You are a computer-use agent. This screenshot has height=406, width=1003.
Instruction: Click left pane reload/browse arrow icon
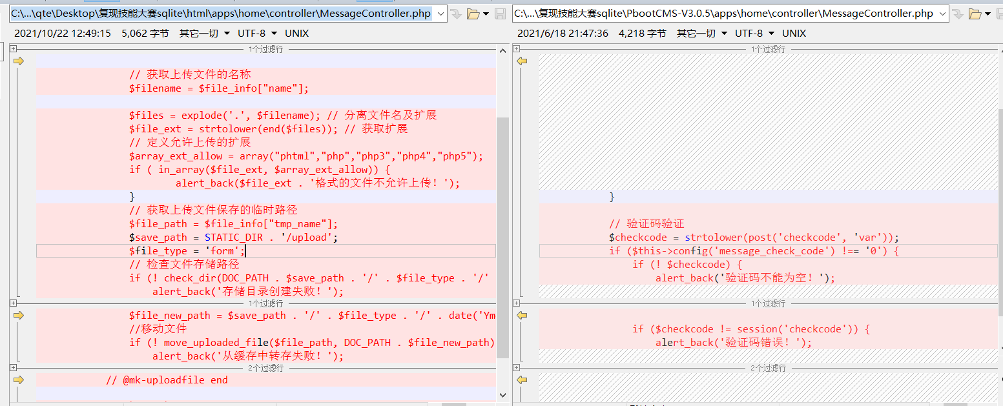click(455, 14)
